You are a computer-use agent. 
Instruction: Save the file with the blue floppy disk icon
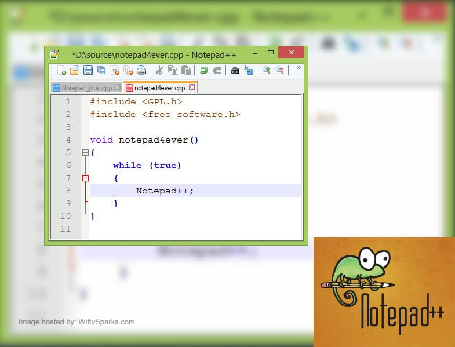[88, 70]
